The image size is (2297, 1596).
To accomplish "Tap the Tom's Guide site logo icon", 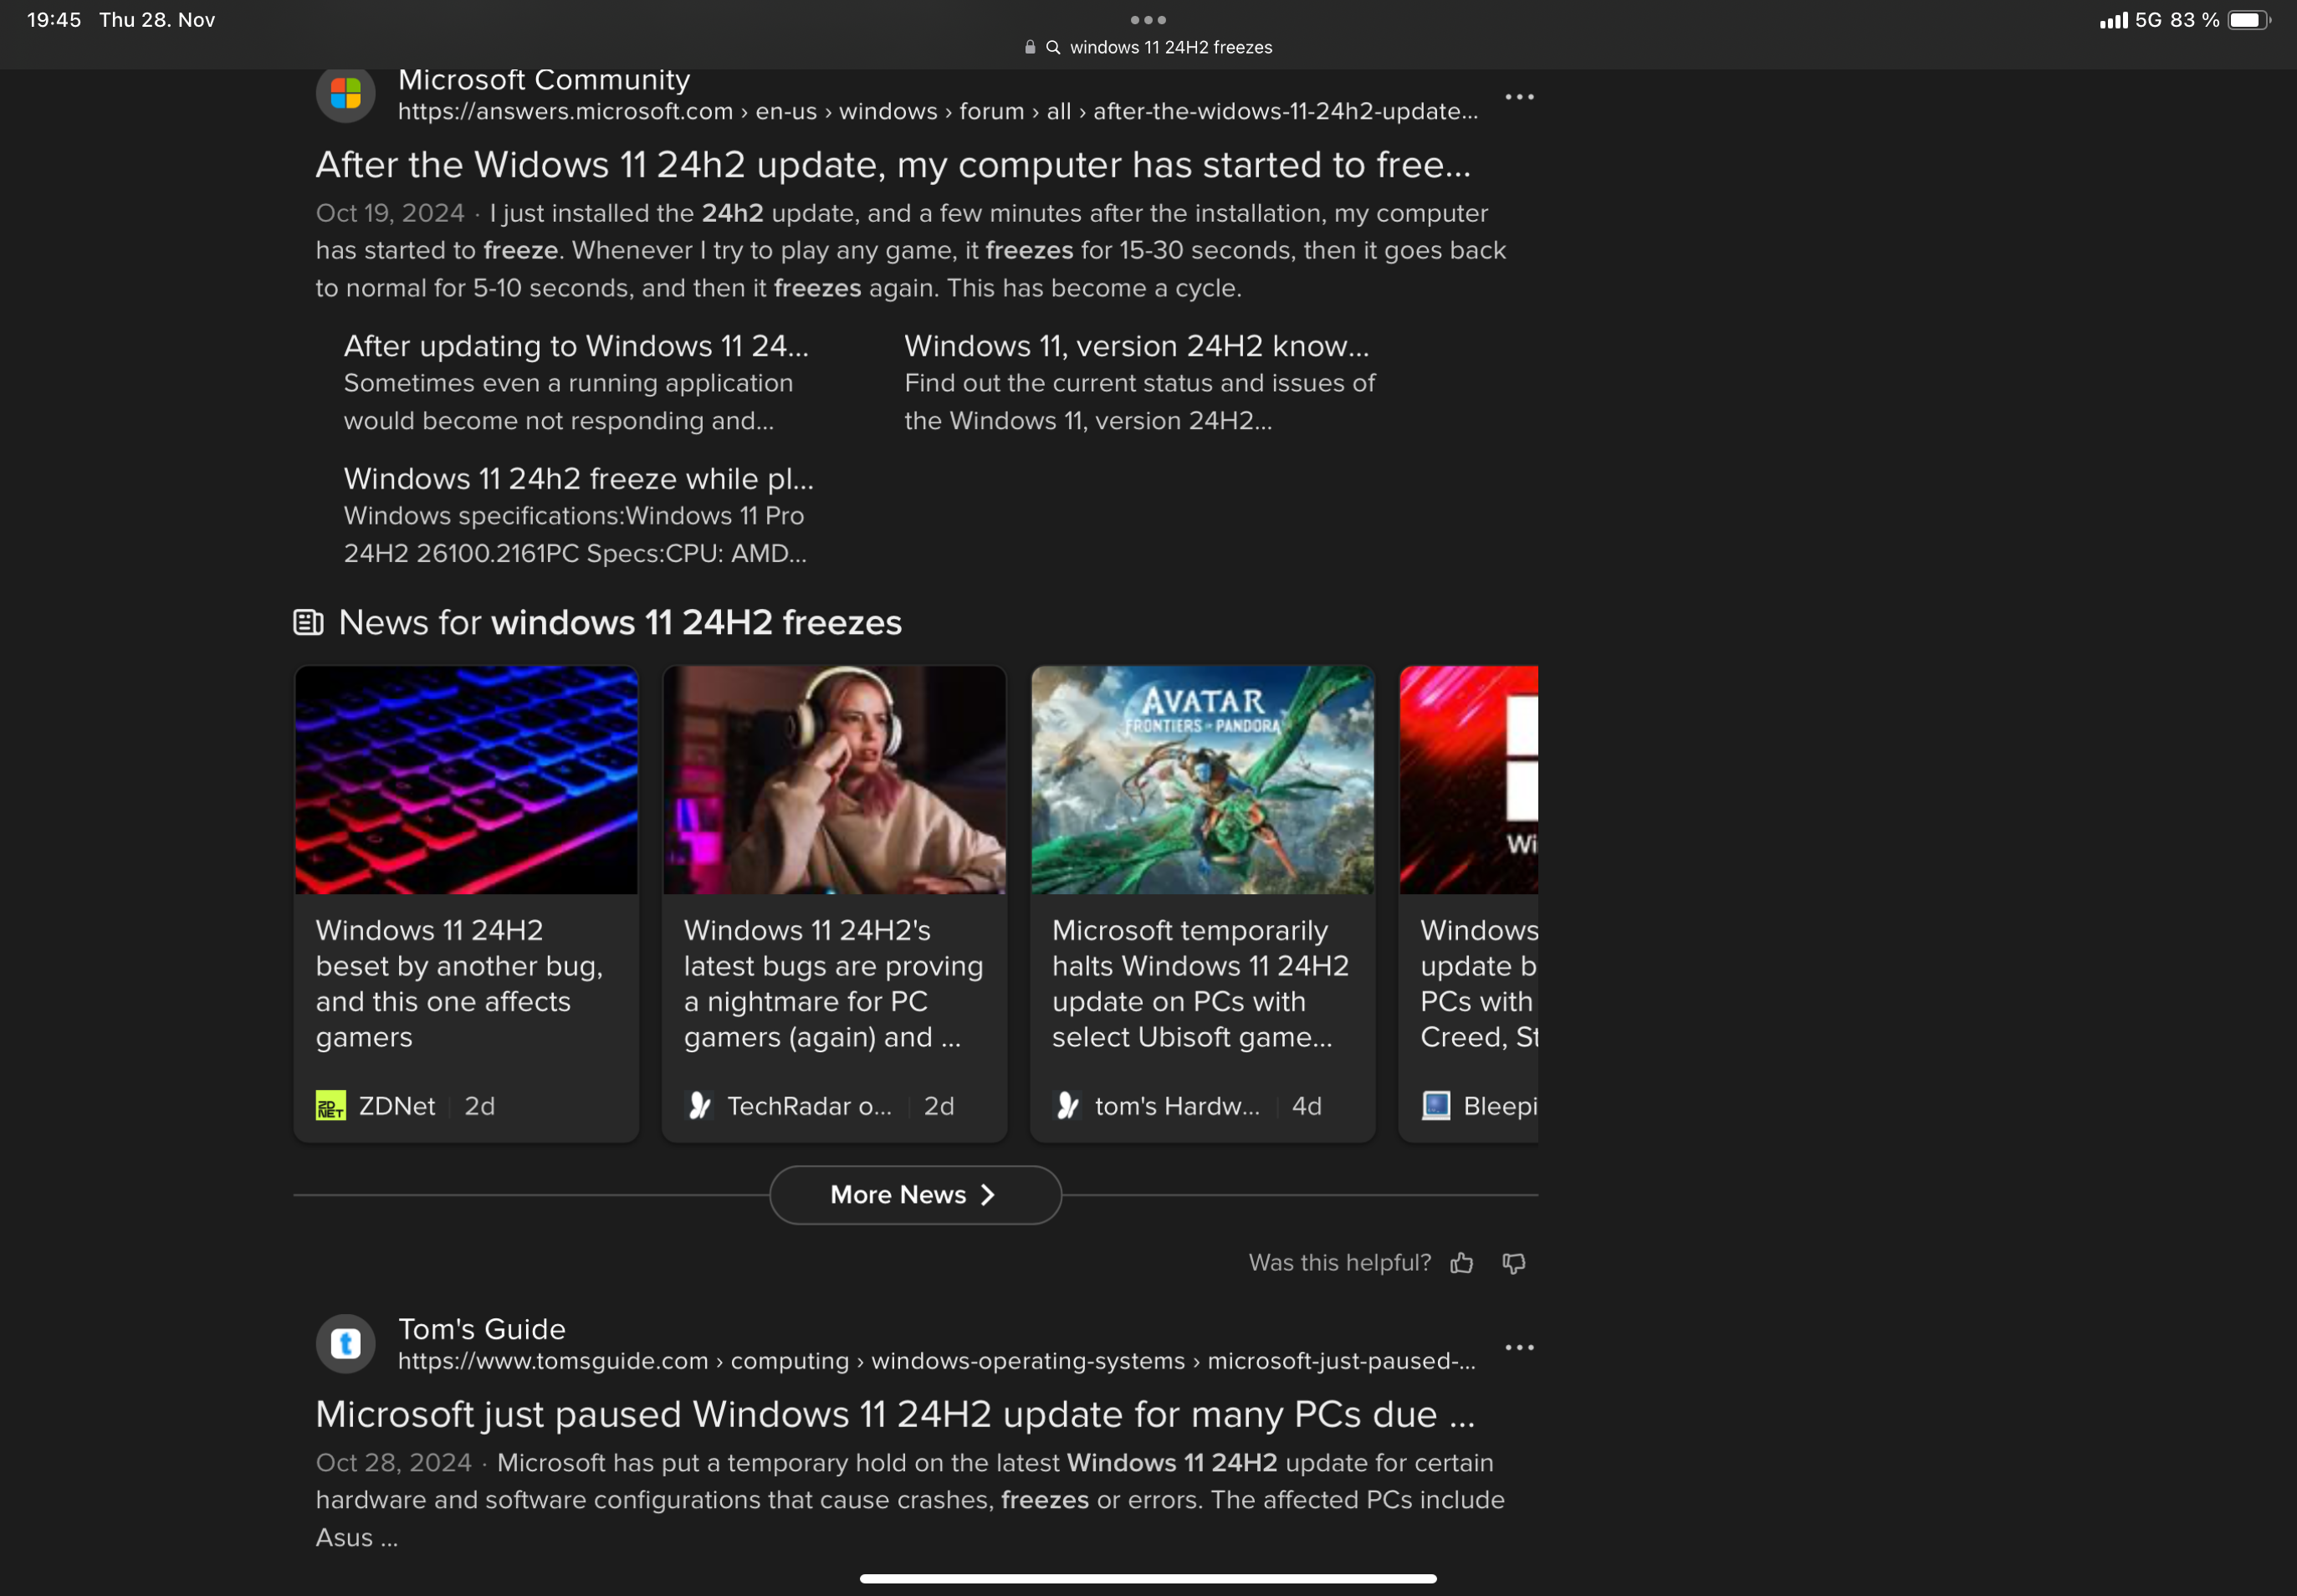I will coord(345,1343).
